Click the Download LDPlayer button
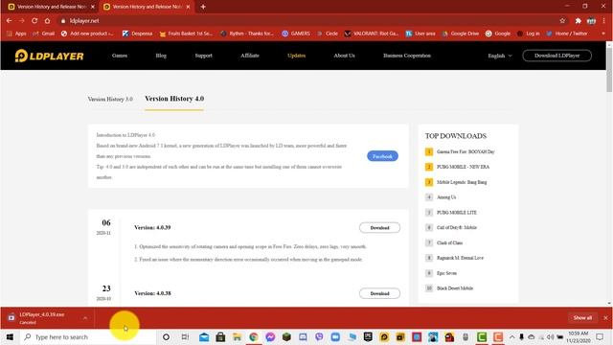Image resolution: width=613 pixels, height=345 pixels. pyautogui.click(x=557, y=56)
